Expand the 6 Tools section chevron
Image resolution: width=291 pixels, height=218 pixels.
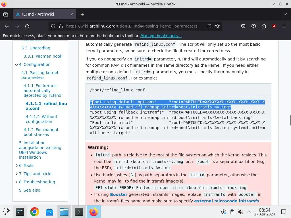(16, 165)
